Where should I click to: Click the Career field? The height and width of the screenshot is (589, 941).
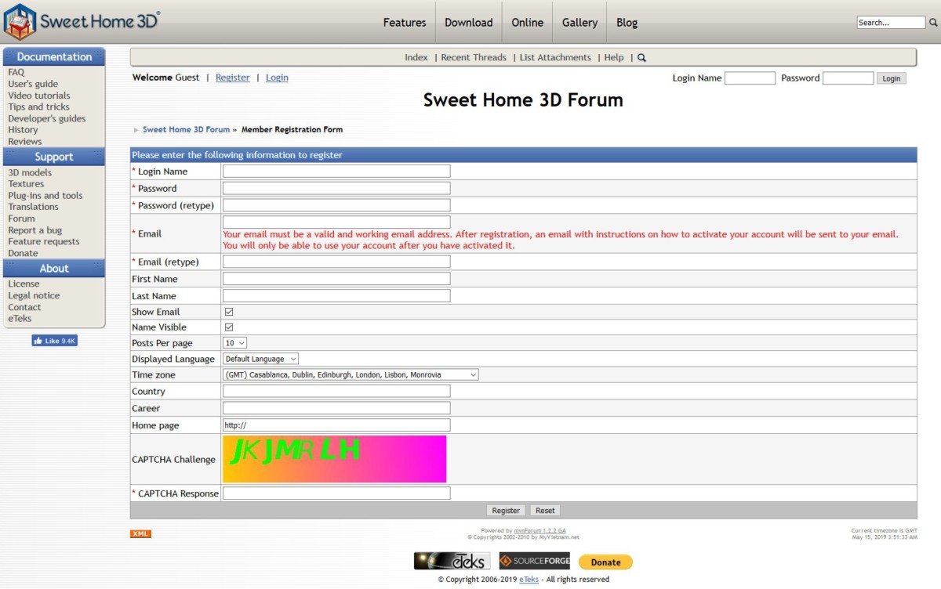click(x=336, y=408)
